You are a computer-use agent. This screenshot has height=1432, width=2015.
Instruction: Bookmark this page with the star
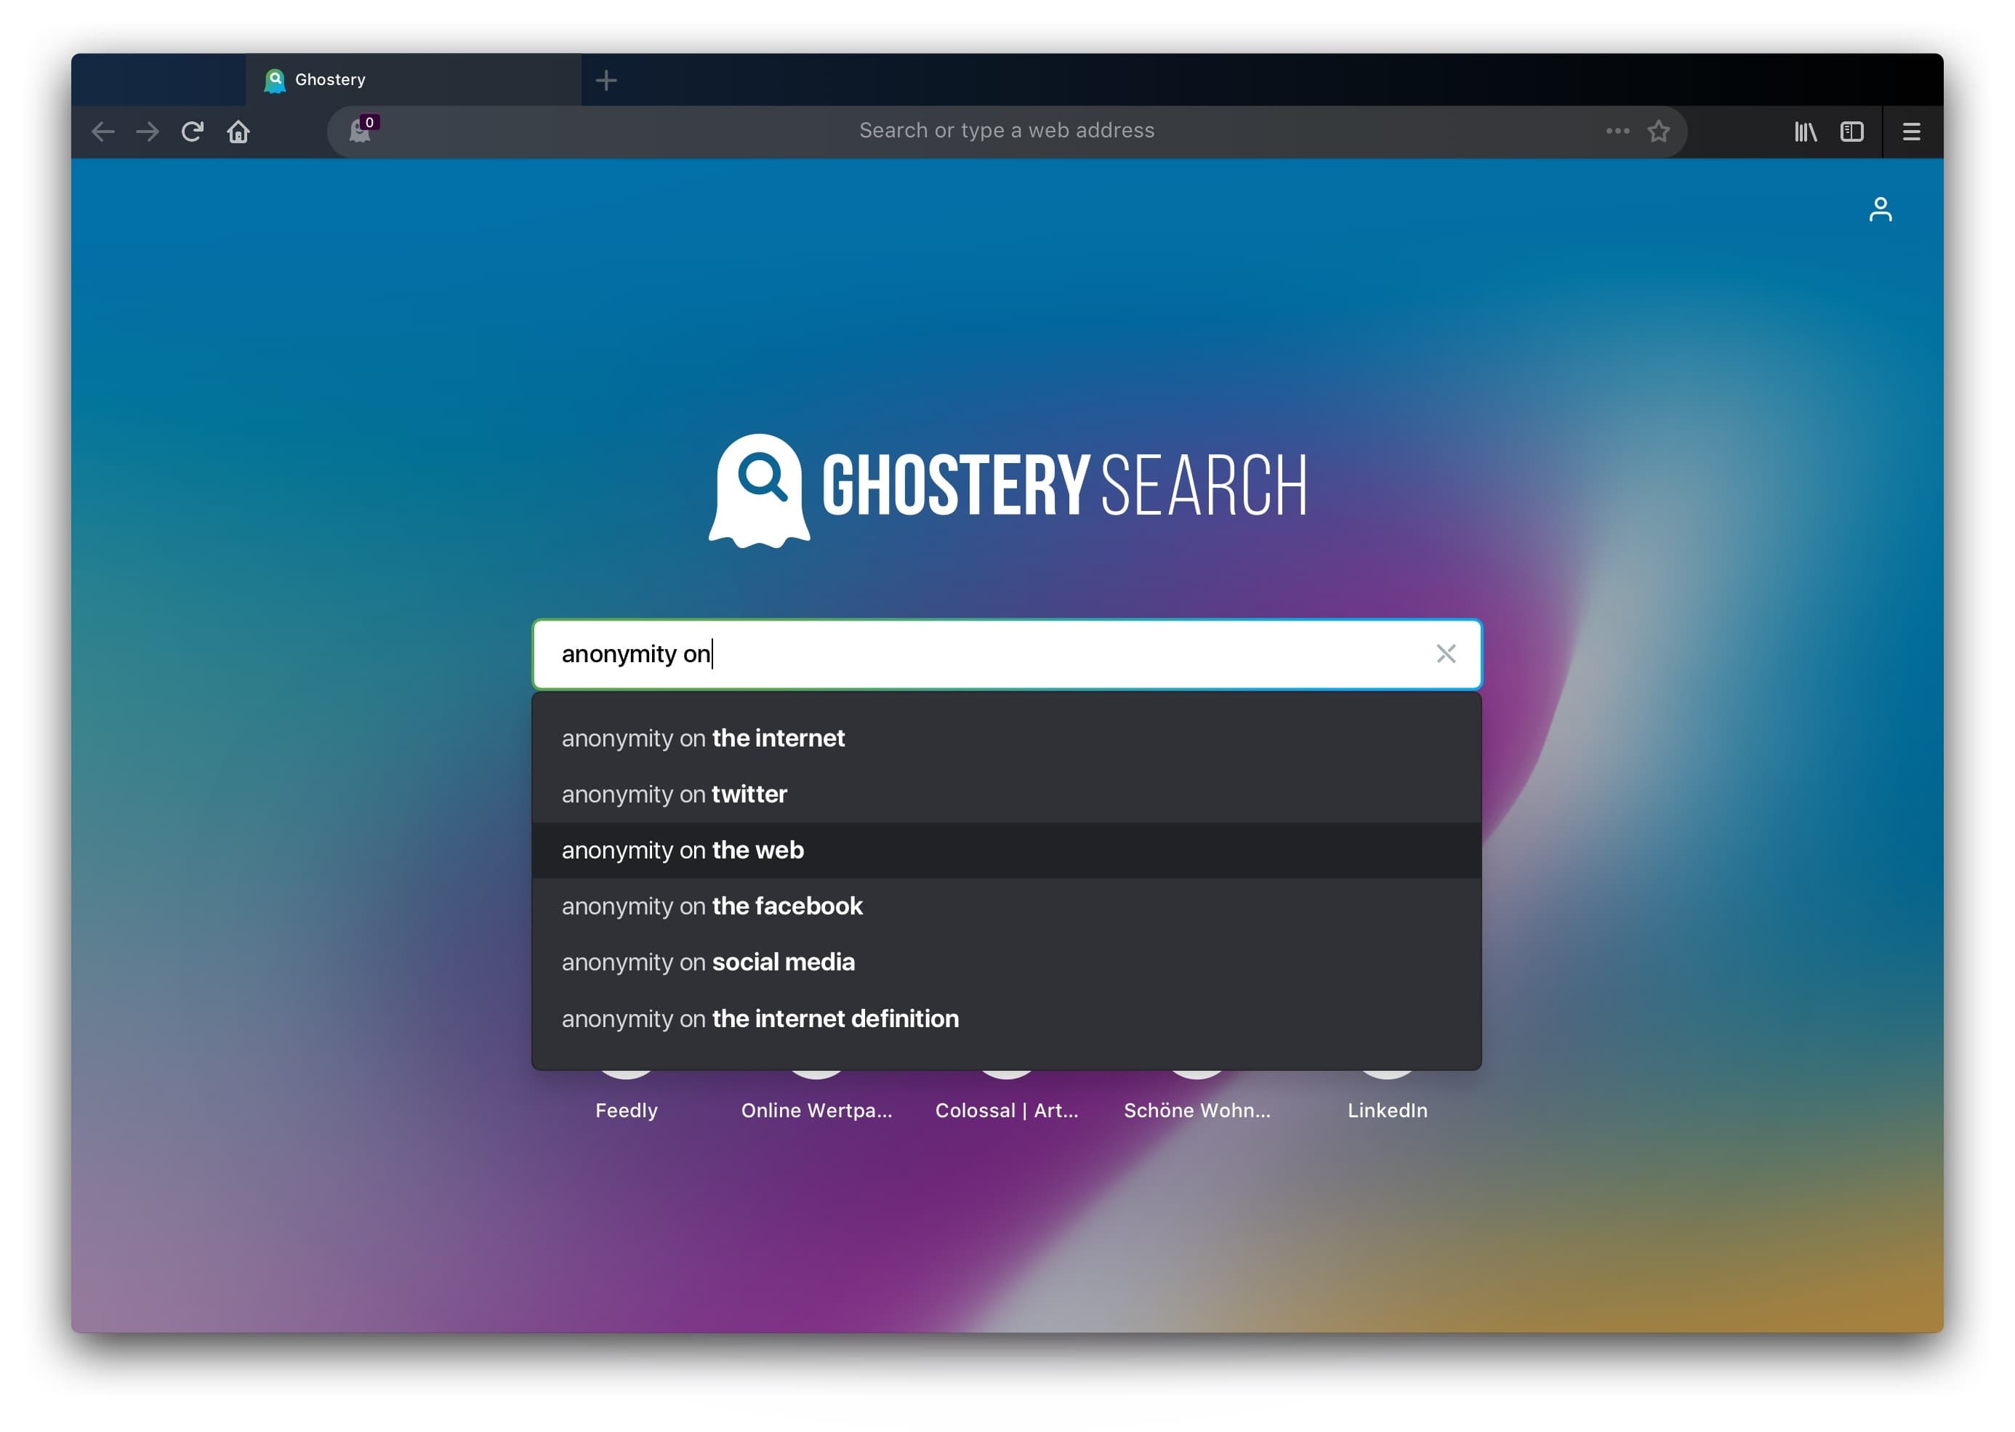point(1658,132)
